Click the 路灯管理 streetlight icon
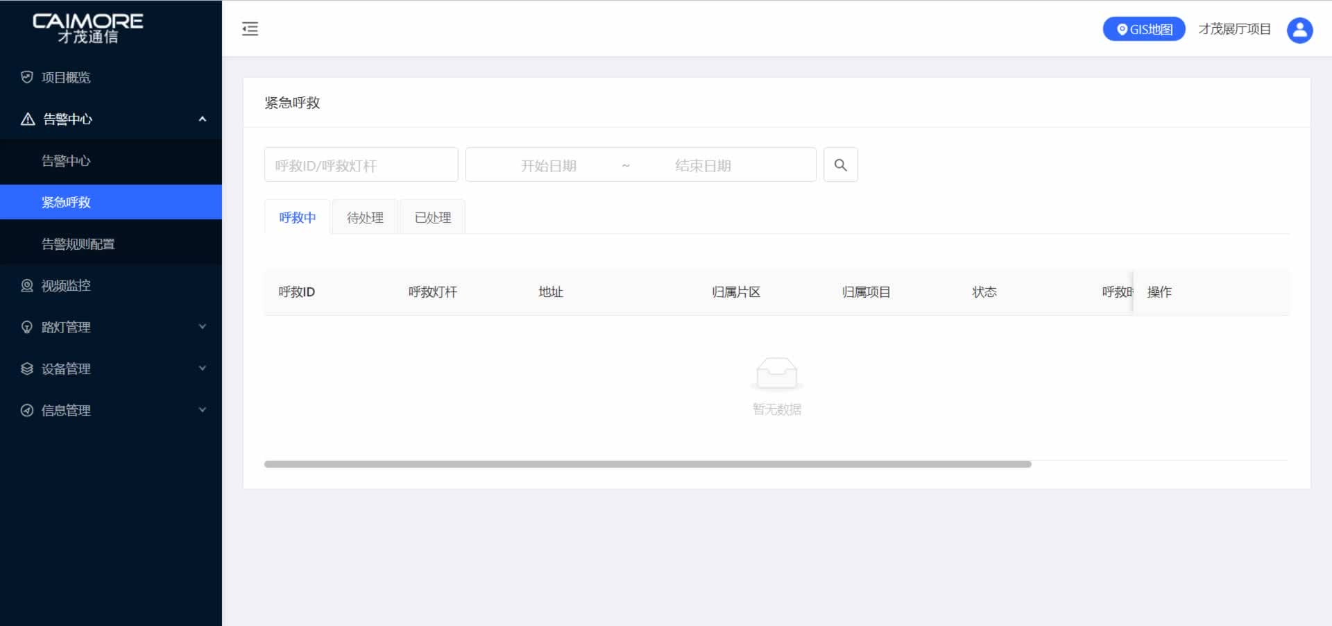 (x=26, y=327)
